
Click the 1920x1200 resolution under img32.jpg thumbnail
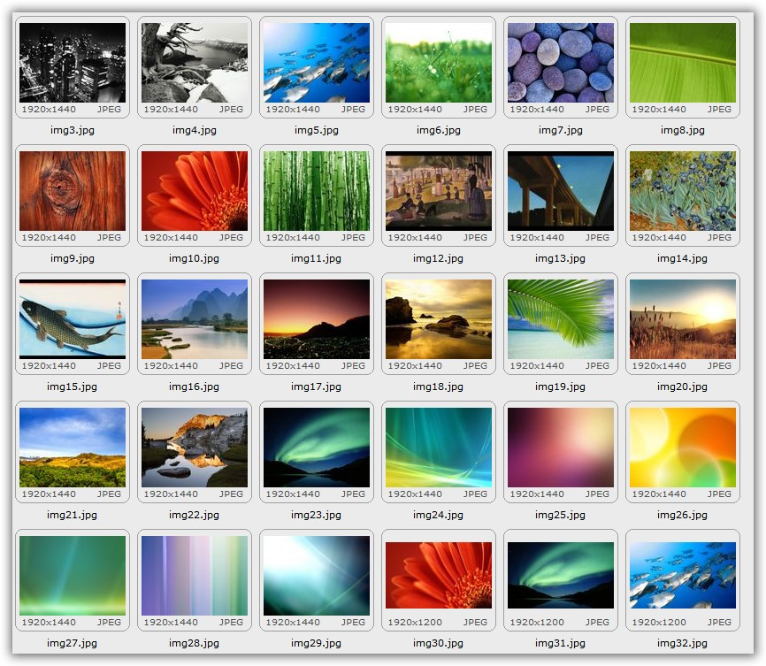[659, 623]
